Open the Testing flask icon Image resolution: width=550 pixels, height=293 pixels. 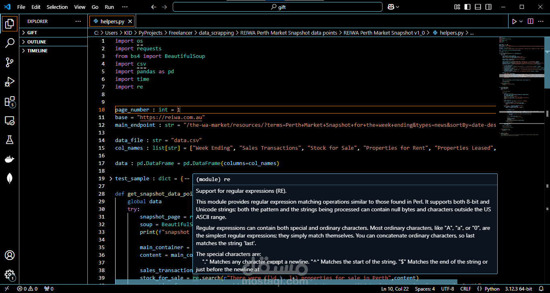[10, 140]
